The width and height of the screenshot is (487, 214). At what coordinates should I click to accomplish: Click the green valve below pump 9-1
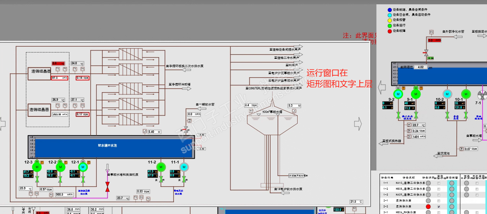[x=416, y=115]
